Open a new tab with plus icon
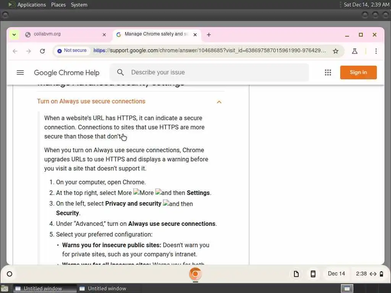This screenshot has width=391, height=293. 209,35
